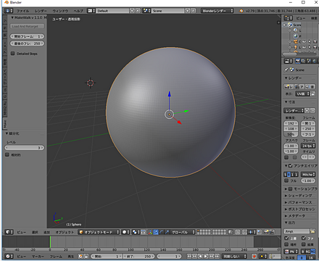
Task: Open the viewport shading selector icon
Action: [x=125, y=232]
